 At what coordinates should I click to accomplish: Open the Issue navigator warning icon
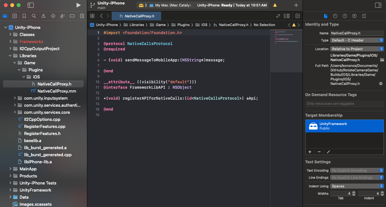click(43, 16)
